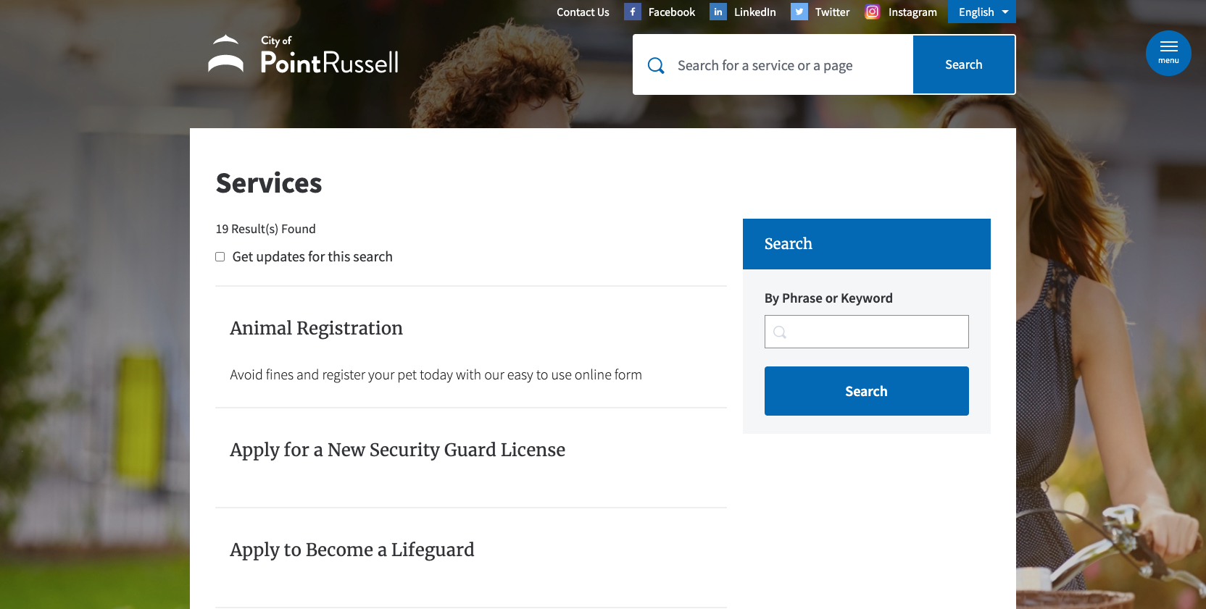Select the Animal Registration service

click(x=316, y=329)
